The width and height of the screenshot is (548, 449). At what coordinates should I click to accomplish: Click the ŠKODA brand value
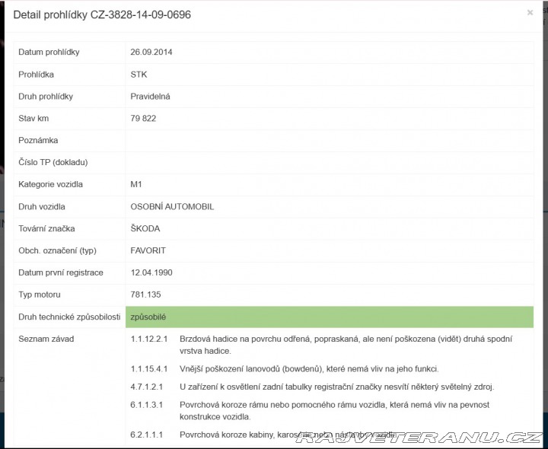(145, 228)
